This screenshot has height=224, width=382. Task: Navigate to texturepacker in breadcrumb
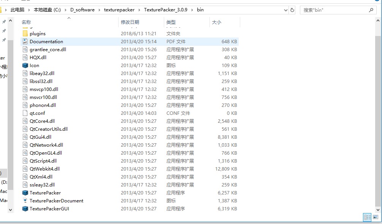click(119, 10)
